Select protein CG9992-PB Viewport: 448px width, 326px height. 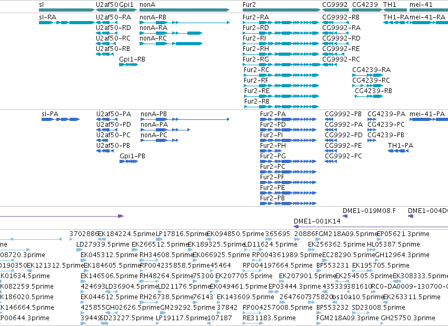pyautogui.click(x=329, y=119)
